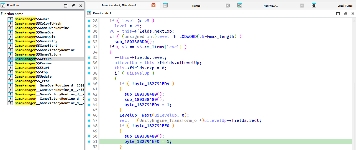Select GameManager$$_ctor function

32,81
